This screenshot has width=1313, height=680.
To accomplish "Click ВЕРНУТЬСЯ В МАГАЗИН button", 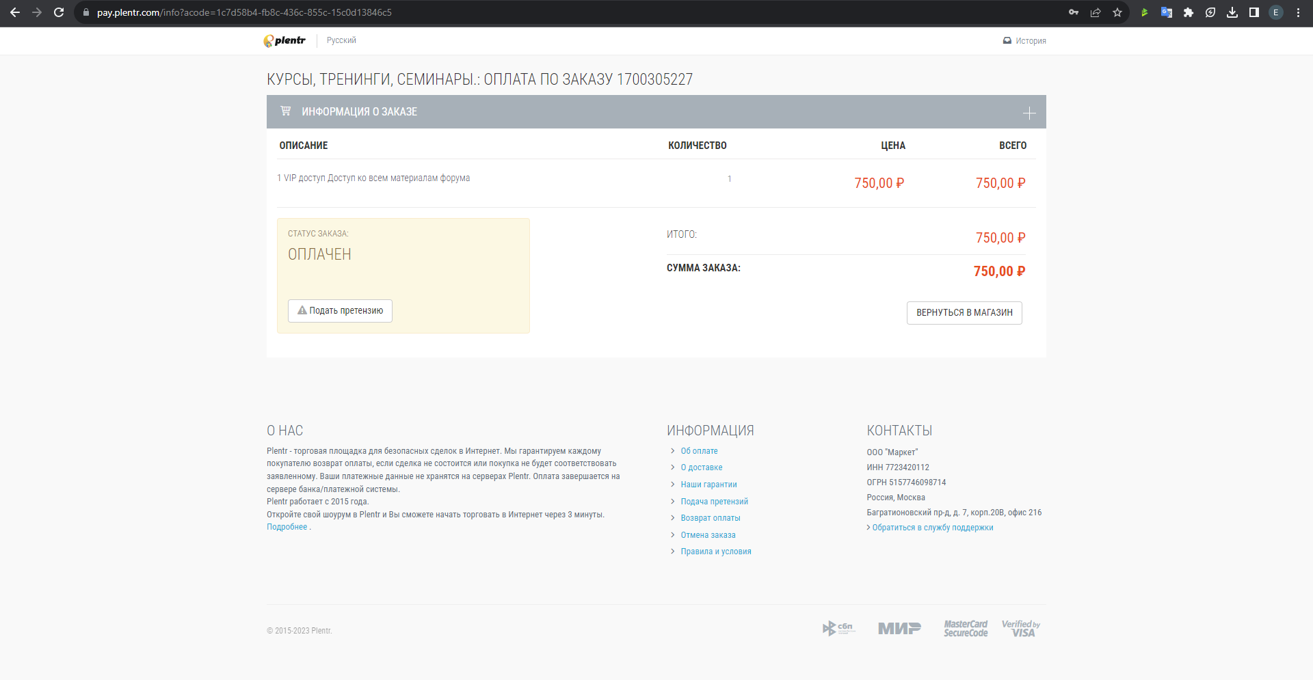I will point(964,312).
